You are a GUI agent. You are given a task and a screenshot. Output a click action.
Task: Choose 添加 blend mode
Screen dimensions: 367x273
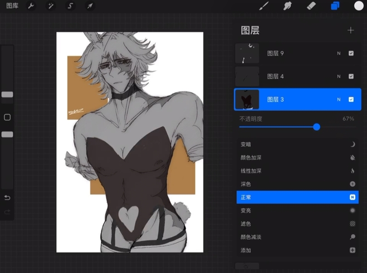(x=298, y=251)
